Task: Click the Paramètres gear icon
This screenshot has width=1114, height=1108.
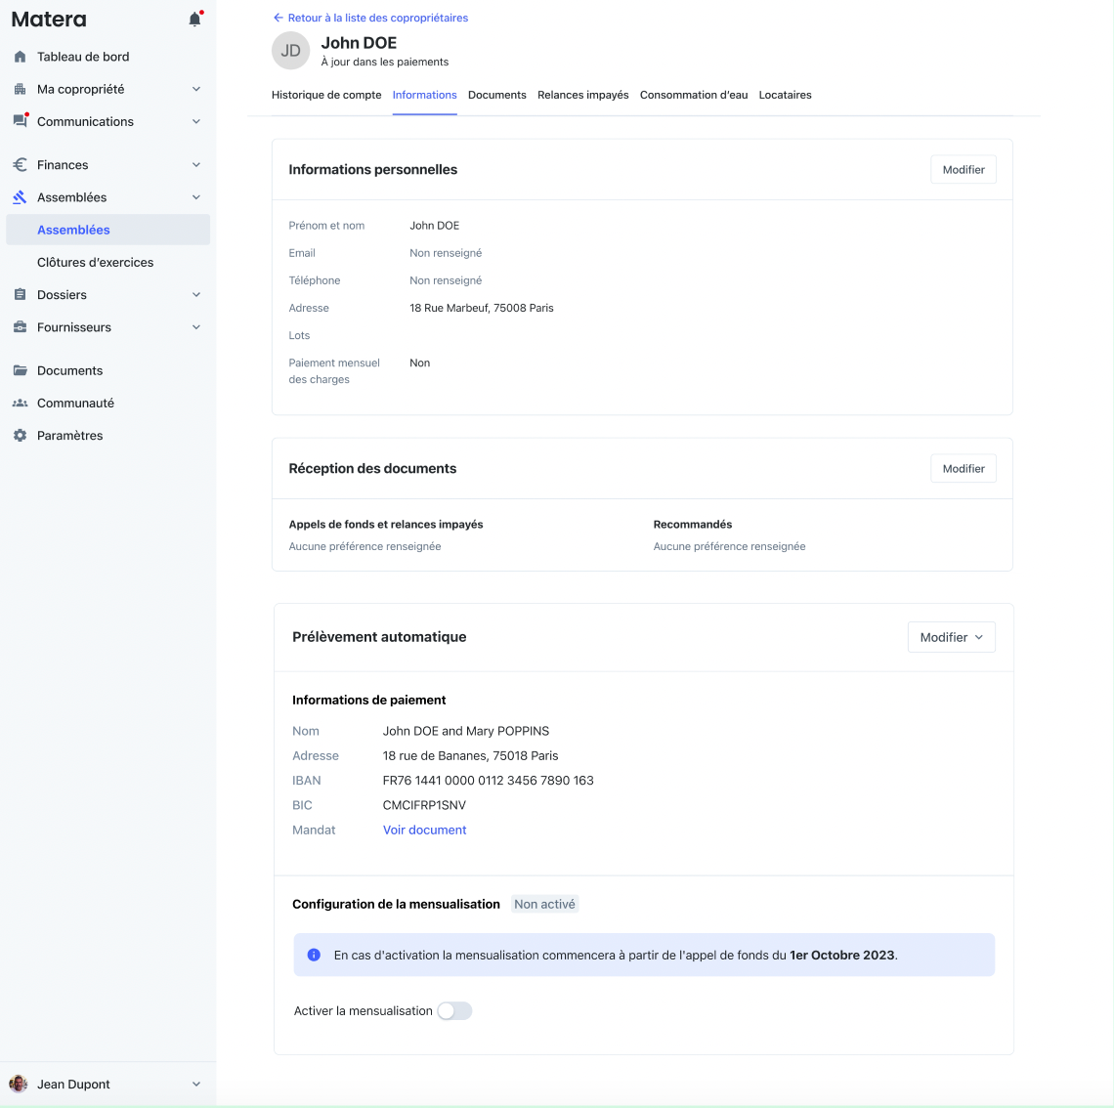Action: coord(20,436)
